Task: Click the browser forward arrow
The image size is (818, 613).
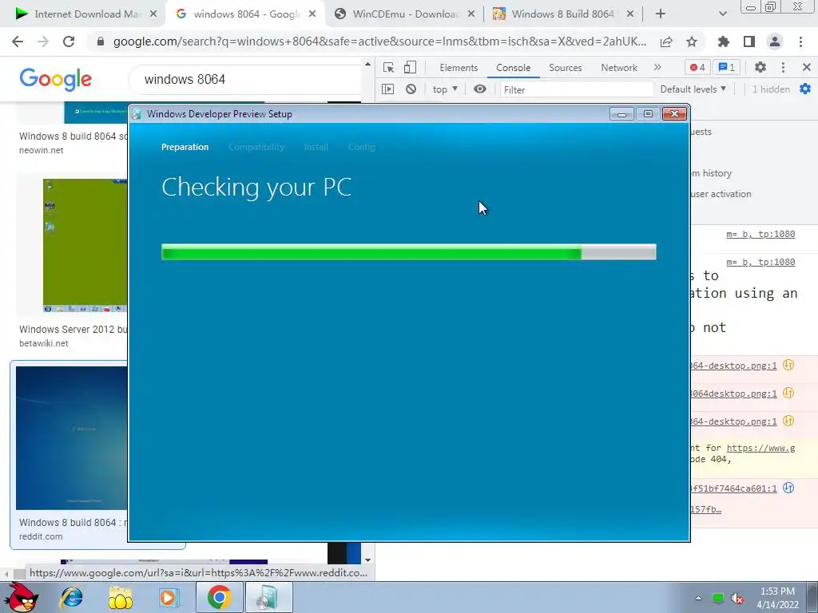Action: pos(43,42)
